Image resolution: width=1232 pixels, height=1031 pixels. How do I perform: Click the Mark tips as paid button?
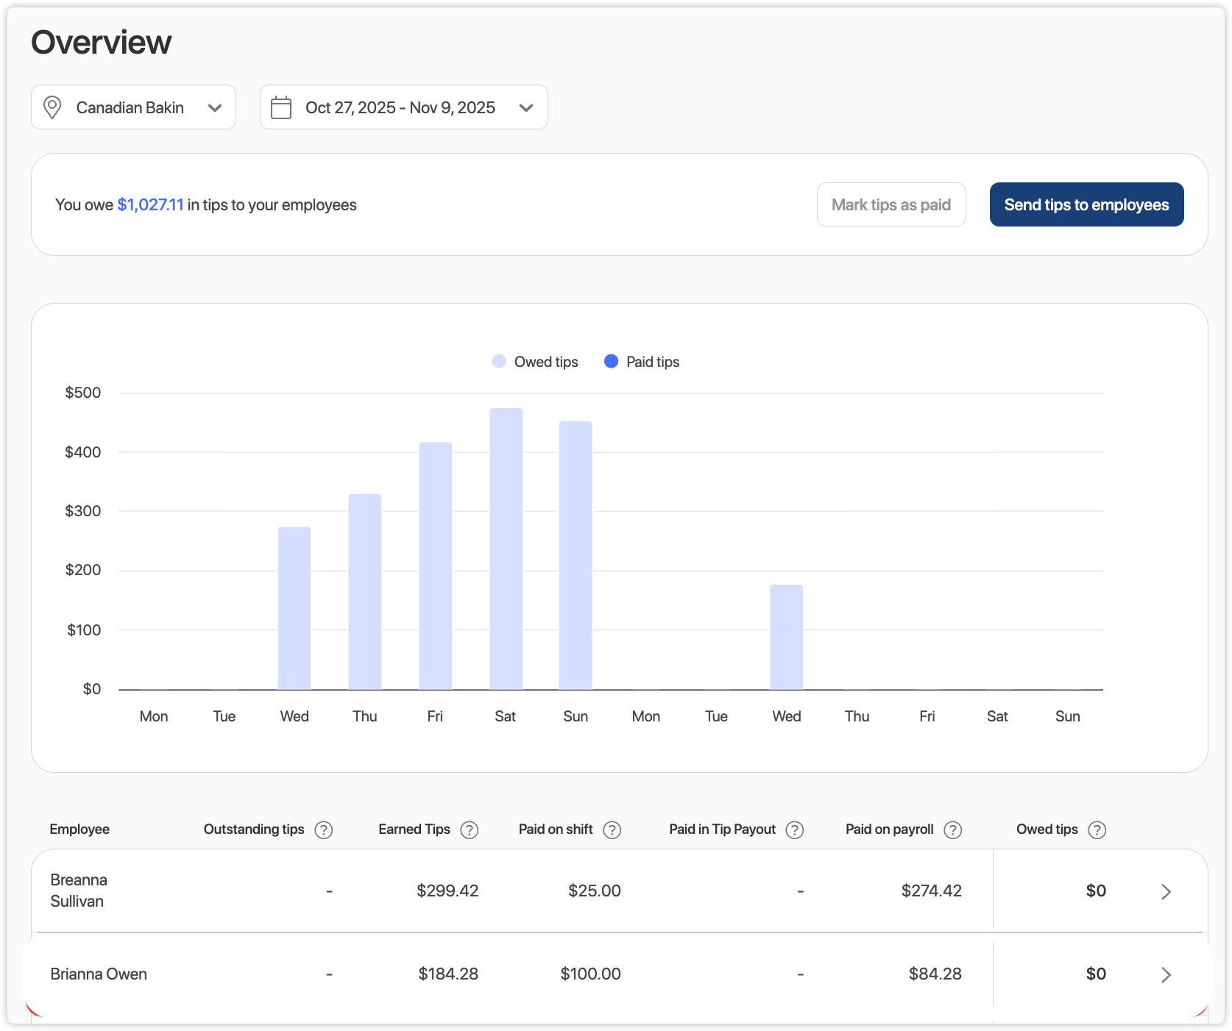coord(891,204)
